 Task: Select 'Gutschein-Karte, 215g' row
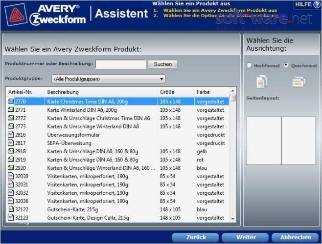click(118, 209)
